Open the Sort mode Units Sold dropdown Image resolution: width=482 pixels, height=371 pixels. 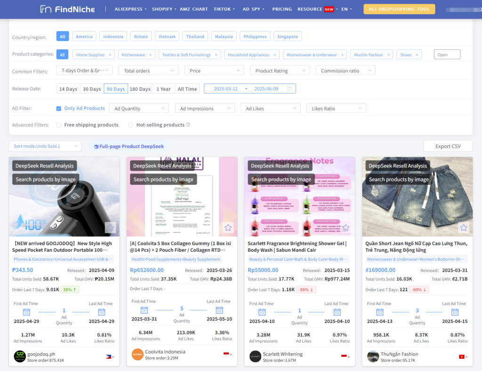[45, 146]
